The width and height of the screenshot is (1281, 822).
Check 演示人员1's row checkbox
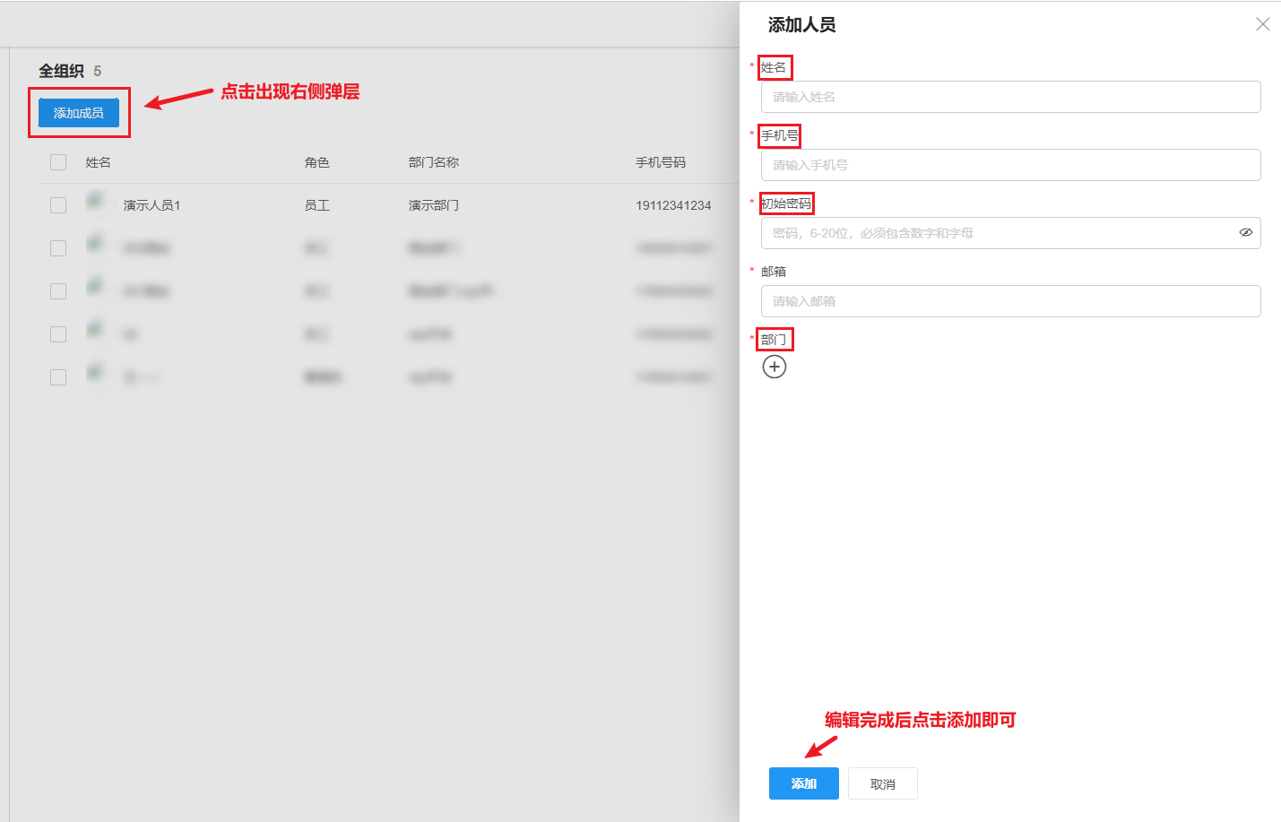pyautogui.click(x=57, y=204)
